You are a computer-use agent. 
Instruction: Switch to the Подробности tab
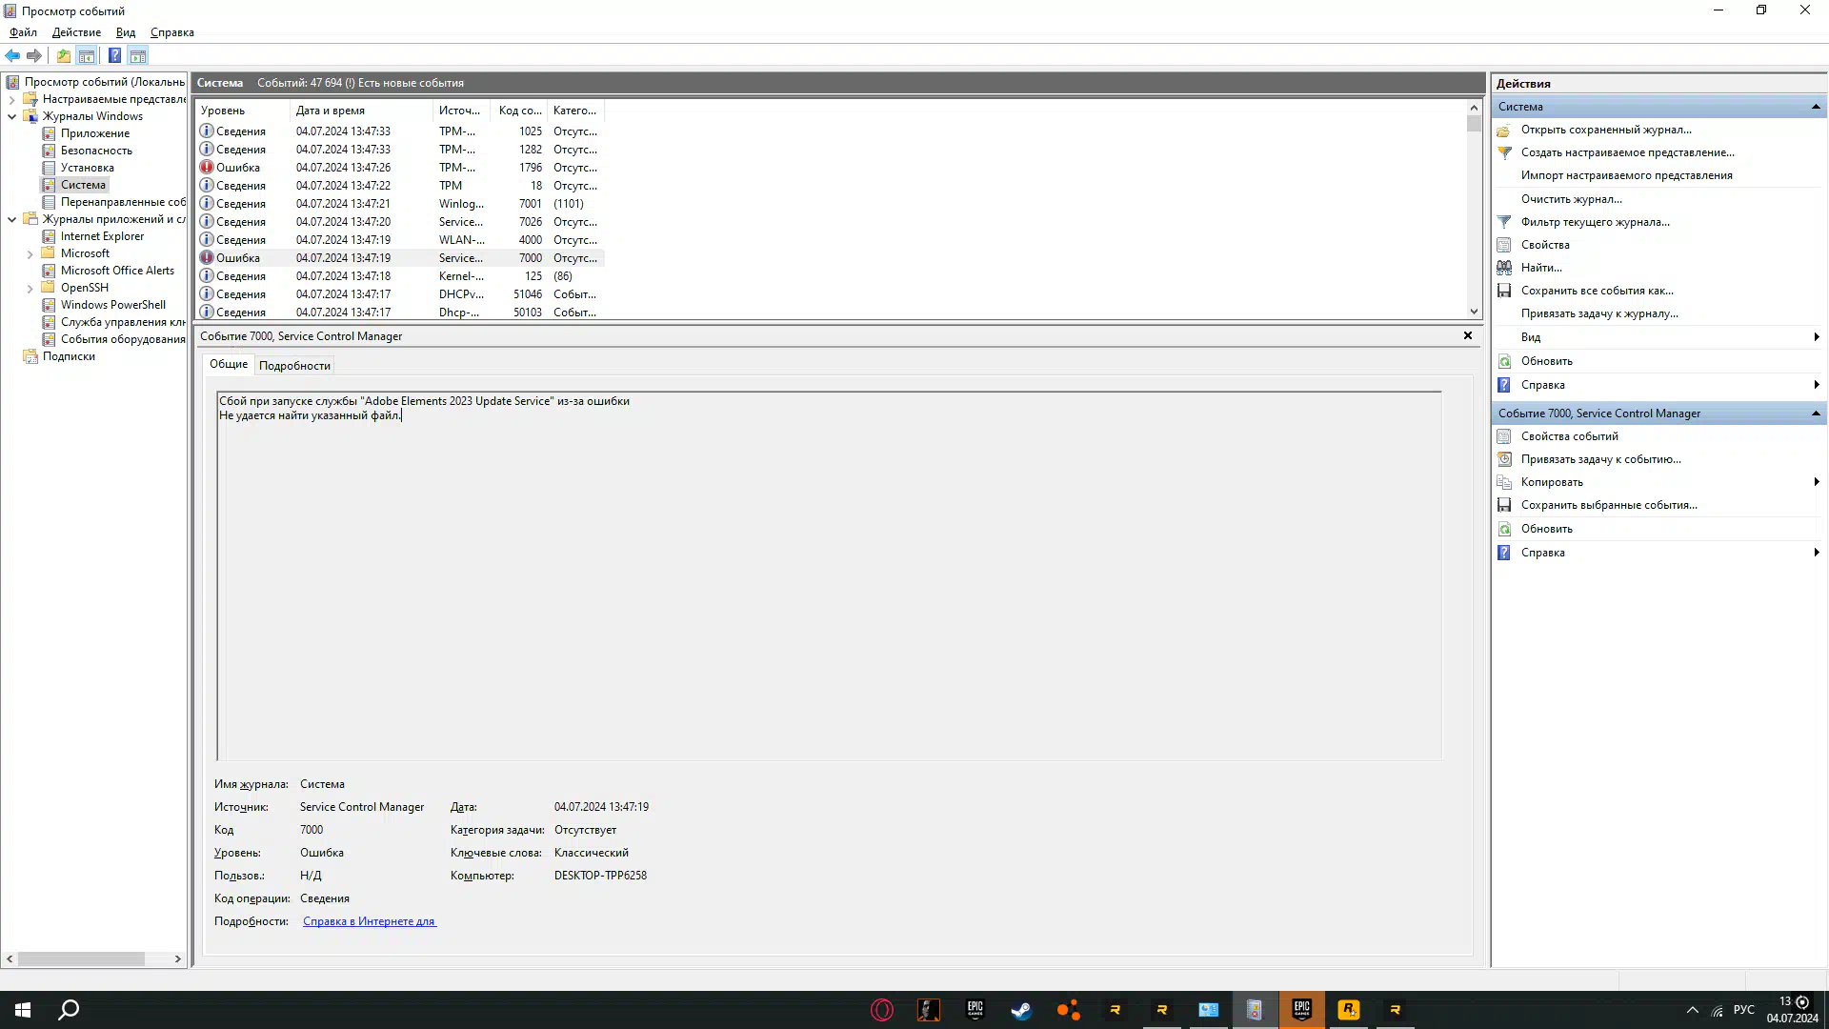294,366
